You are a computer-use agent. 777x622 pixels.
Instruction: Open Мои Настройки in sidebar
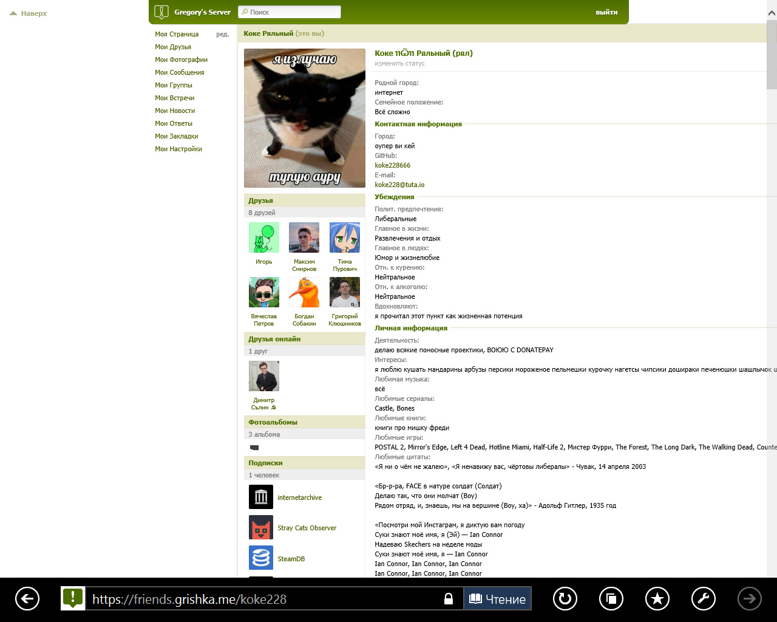tap(178, 149)
